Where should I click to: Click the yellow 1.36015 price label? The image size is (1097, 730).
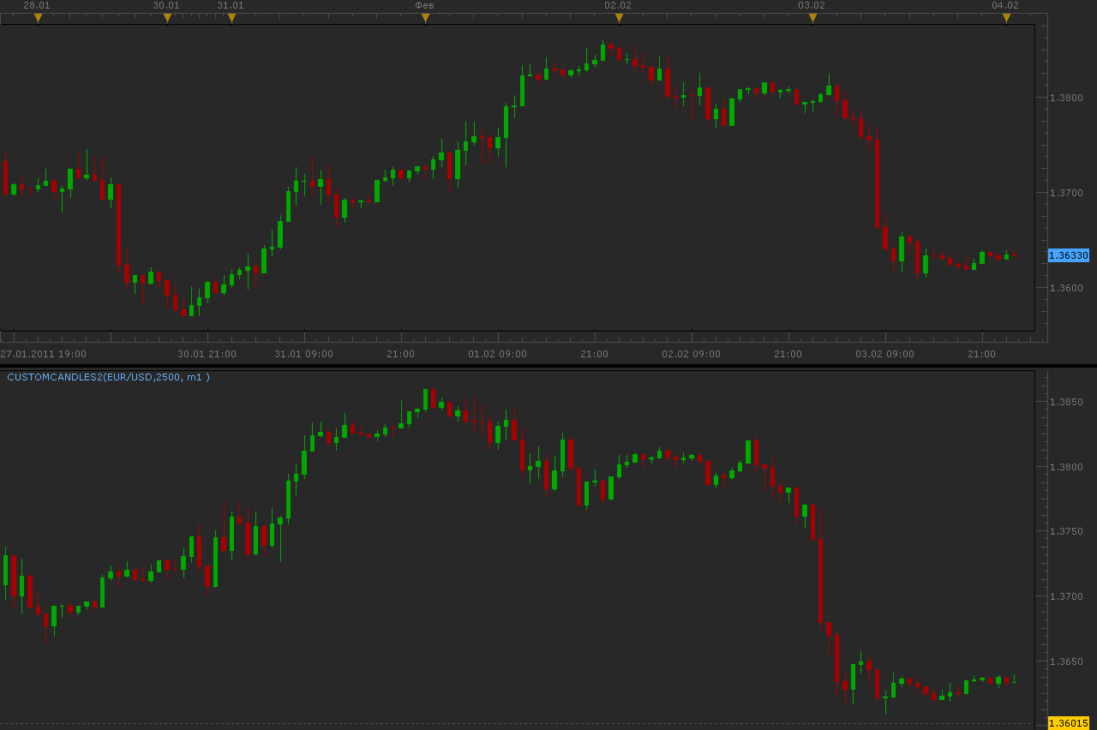click(x=1069, y=723)
